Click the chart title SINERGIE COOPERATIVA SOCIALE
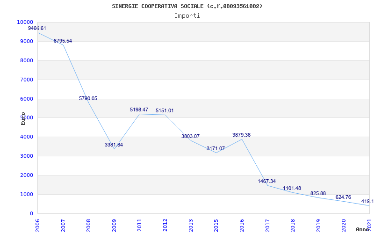Screen dimensions: 374x234 point(187,6)
